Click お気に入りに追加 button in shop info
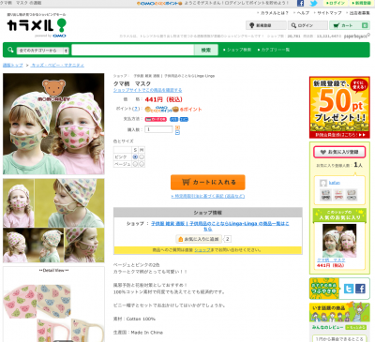 click(x=199, y=239)
